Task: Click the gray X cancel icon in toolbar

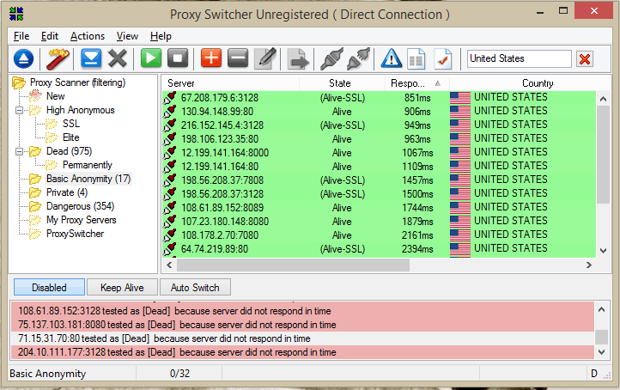Action: tap(118, 58)
